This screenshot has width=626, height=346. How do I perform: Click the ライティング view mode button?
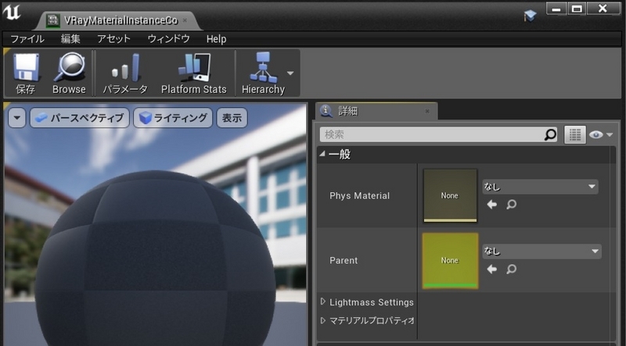(173, 118)
